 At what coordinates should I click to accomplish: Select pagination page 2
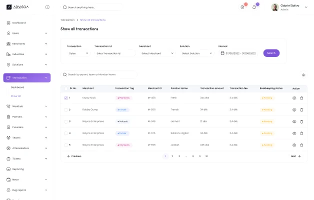tap(172, 156)
